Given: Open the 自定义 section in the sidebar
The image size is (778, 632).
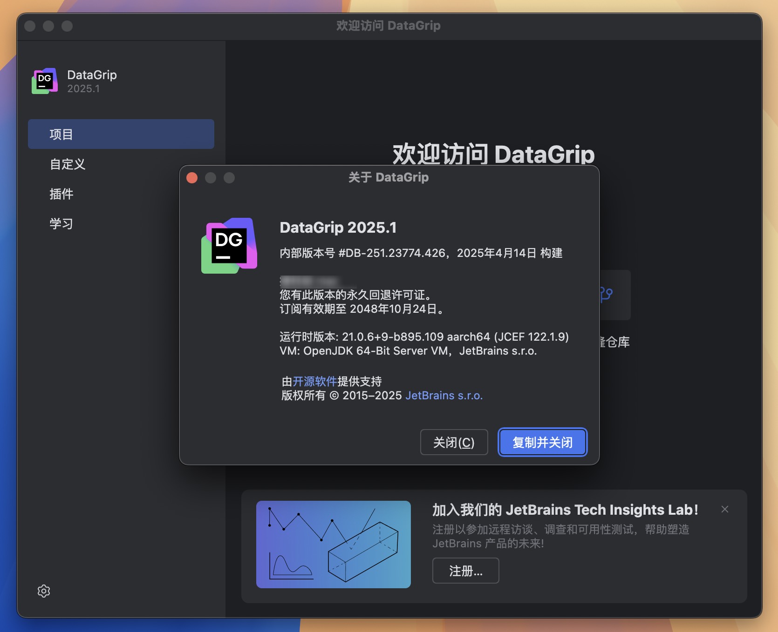Looking at the screenshot, I should click(x=121, y=164).
